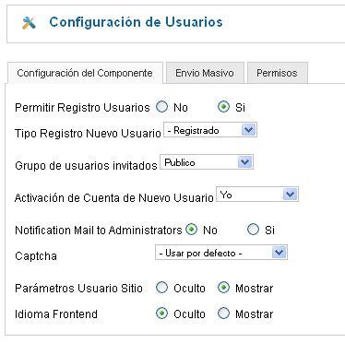This screenshot has height=355, width=345.
Task: Click the arrow of the Registrado dropdown
Action: (249, 130)
